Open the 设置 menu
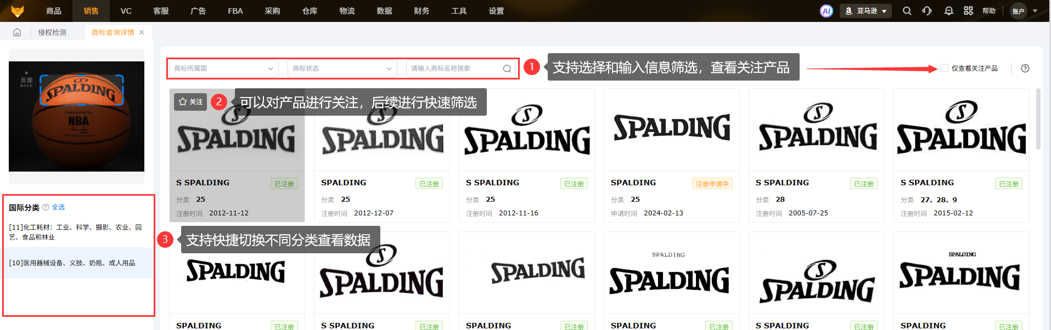The height and width of the screenshot is (330, 1051). pyautogui.click(x=496, y=11)
